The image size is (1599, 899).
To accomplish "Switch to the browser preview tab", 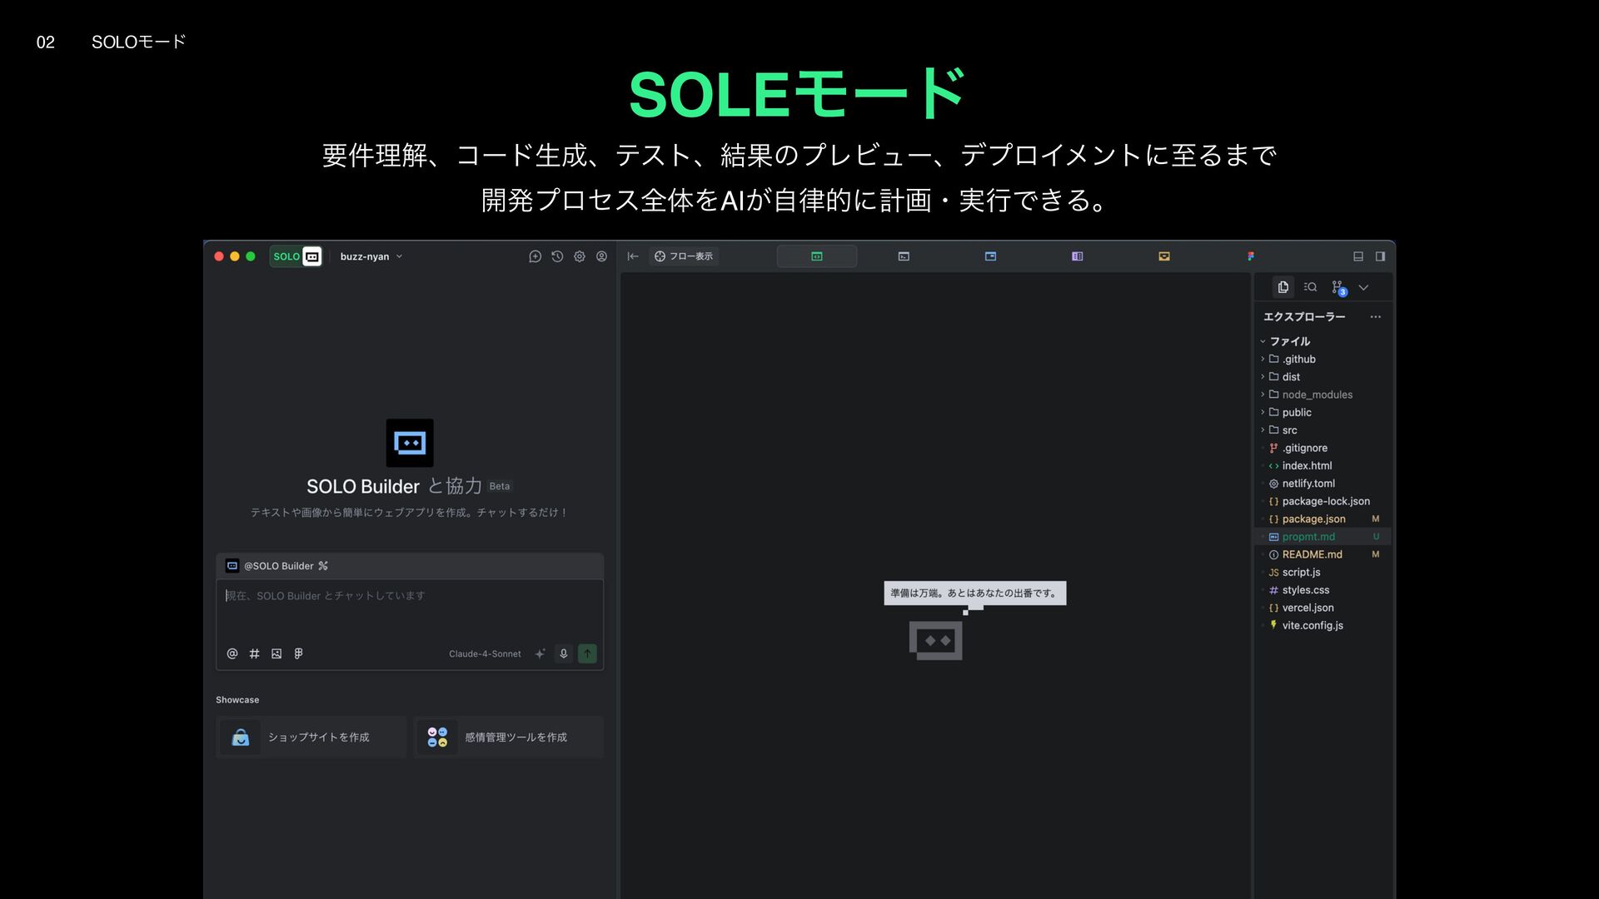I will click(x=990, y=256).
